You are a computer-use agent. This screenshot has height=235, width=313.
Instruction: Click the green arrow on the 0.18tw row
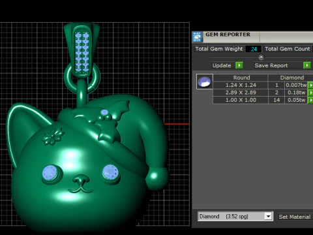coord(310,93)
